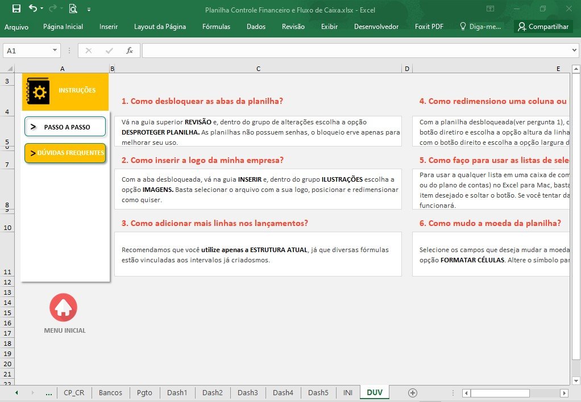This screenshot has height=402, width=581.
Task: Click the Diga-me lightbulb search box
Action: point(480,27)
